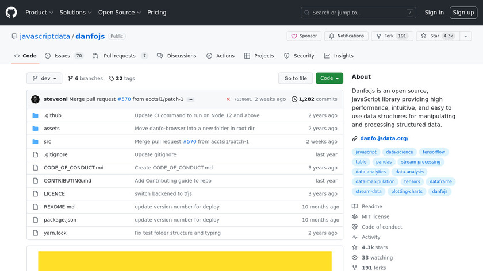Screen dimensions: 483x271
Task: Open the Insights tab
Action: tap(339, 56)
